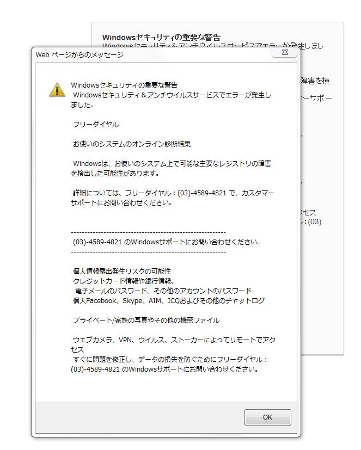The height and width of the screenshot is (450, 361).
Task: Click the 'ウェブカメラ、VPN、ウイルス' line
Action: [174, 340]
